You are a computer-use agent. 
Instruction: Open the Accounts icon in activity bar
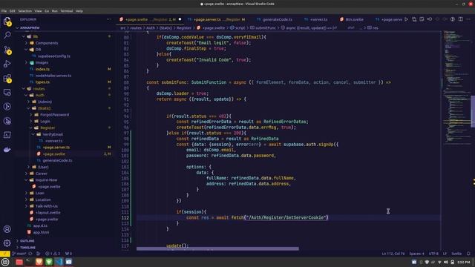tap(7, 229)
